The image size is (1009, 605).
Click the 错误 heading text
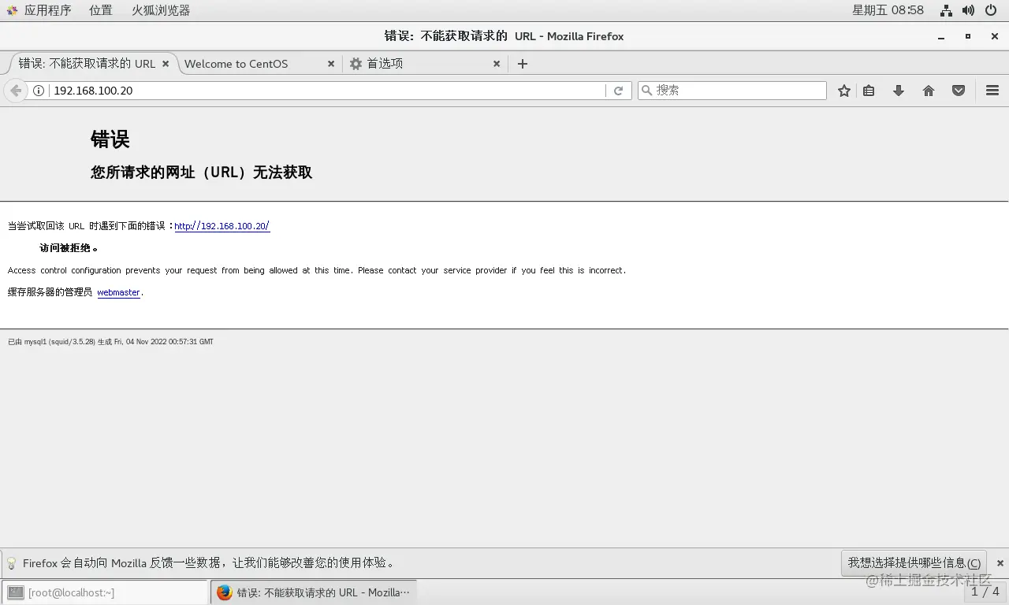click(x=110, y=140)
